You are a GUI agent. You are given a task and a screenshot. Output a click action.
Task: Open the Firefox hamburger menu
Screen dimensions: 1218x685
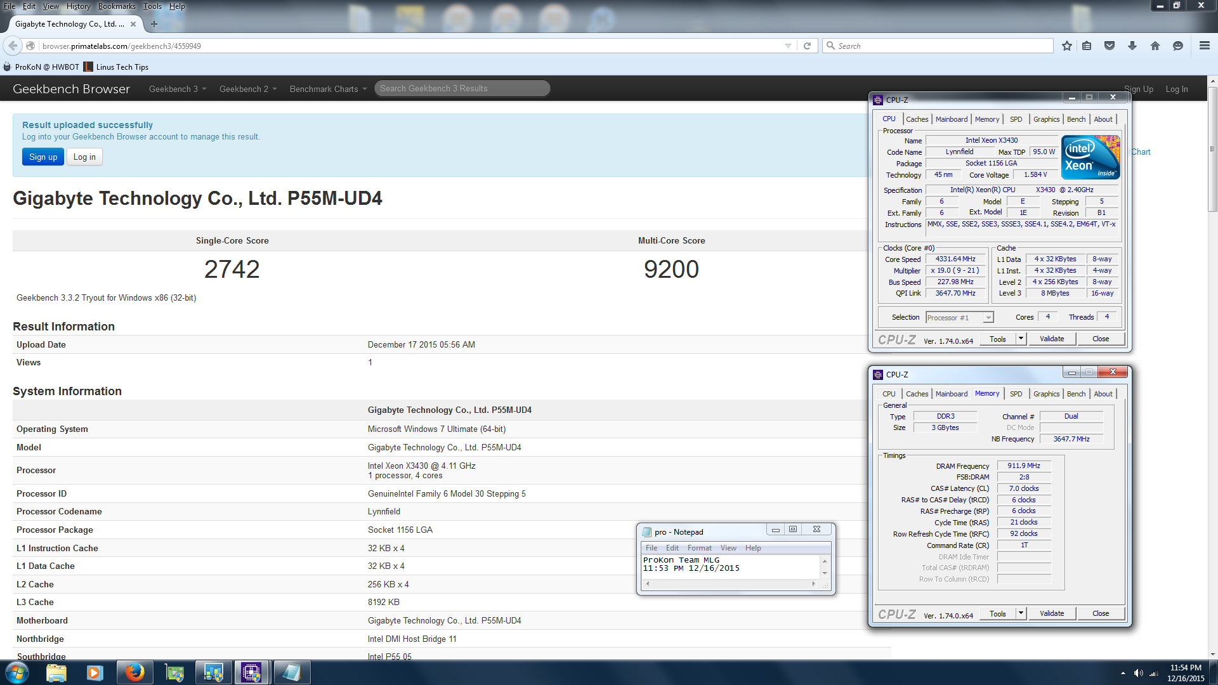tap(1204, 46)
